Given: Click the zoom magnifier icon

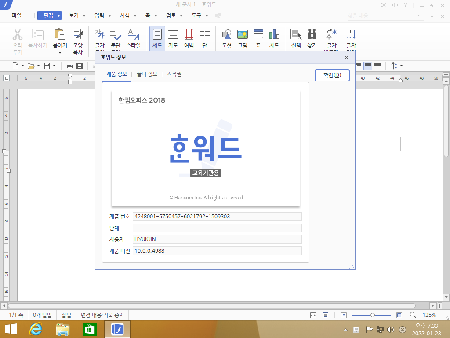Looking at the screenshot, I should [x=413, y=315].
